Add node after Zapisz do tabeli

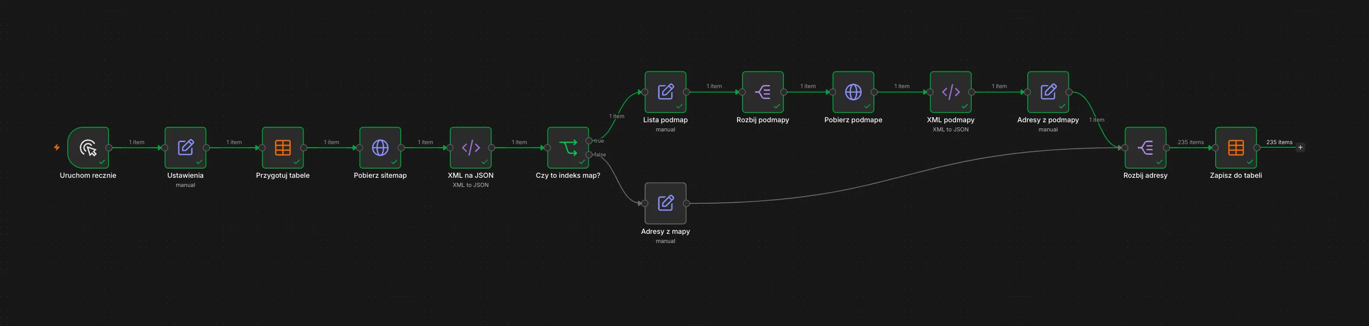point(1300,147)
